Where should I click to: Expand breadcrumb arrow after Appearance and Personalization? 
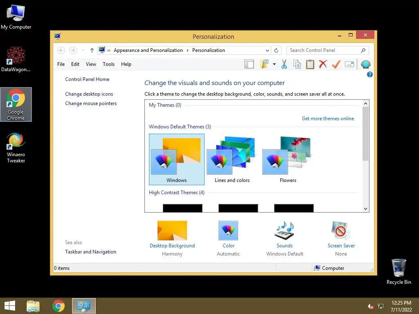(187, 50)
